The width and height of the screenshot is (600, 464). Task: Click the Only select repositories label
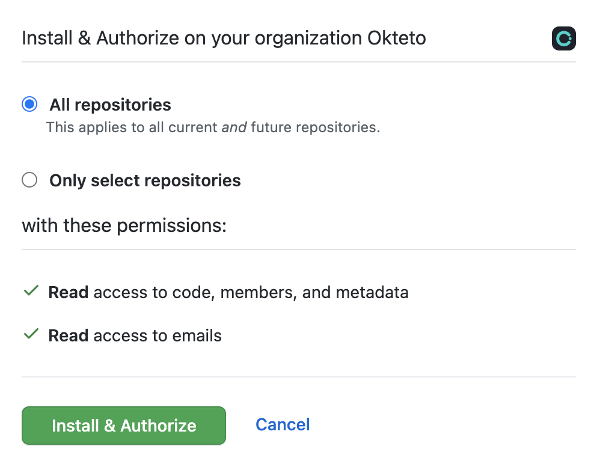coord(144,180)
